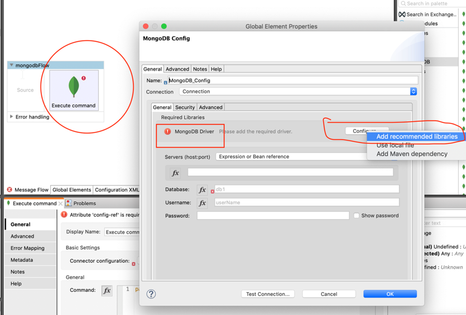The height and width of the screenshot is (315, 466).
Task: Select the Execute command MongoDB leaf icon
Action: pyautogui.click(x=74, y=86)
